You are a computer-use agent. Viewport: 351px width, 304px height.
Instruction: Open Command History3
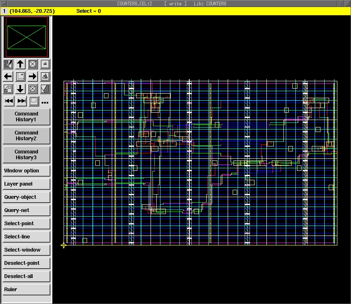point(26,155)
